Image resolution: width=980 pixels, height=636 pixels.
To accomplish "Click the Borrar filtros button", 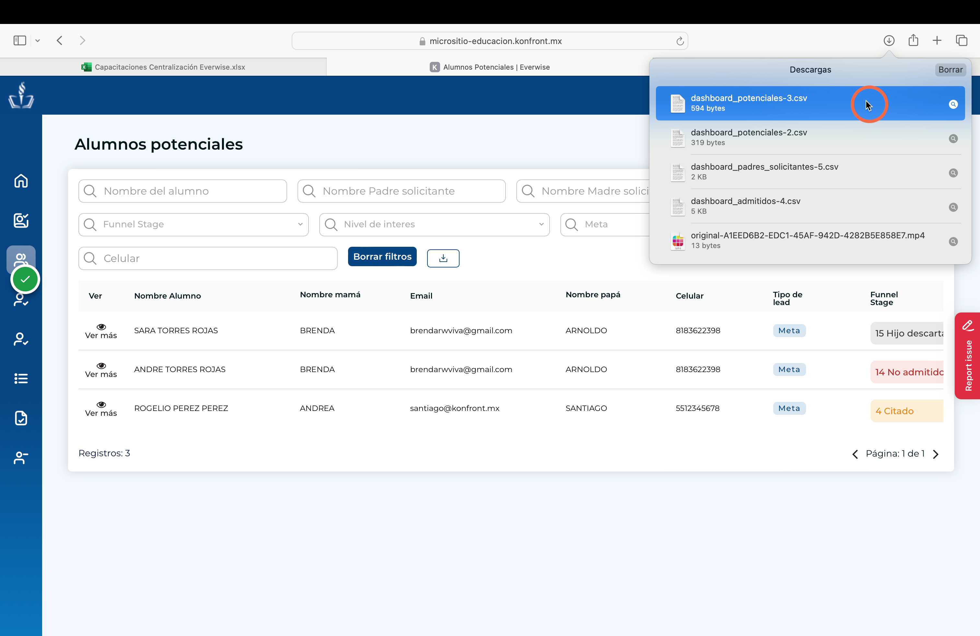I will [x=382, y=257].
